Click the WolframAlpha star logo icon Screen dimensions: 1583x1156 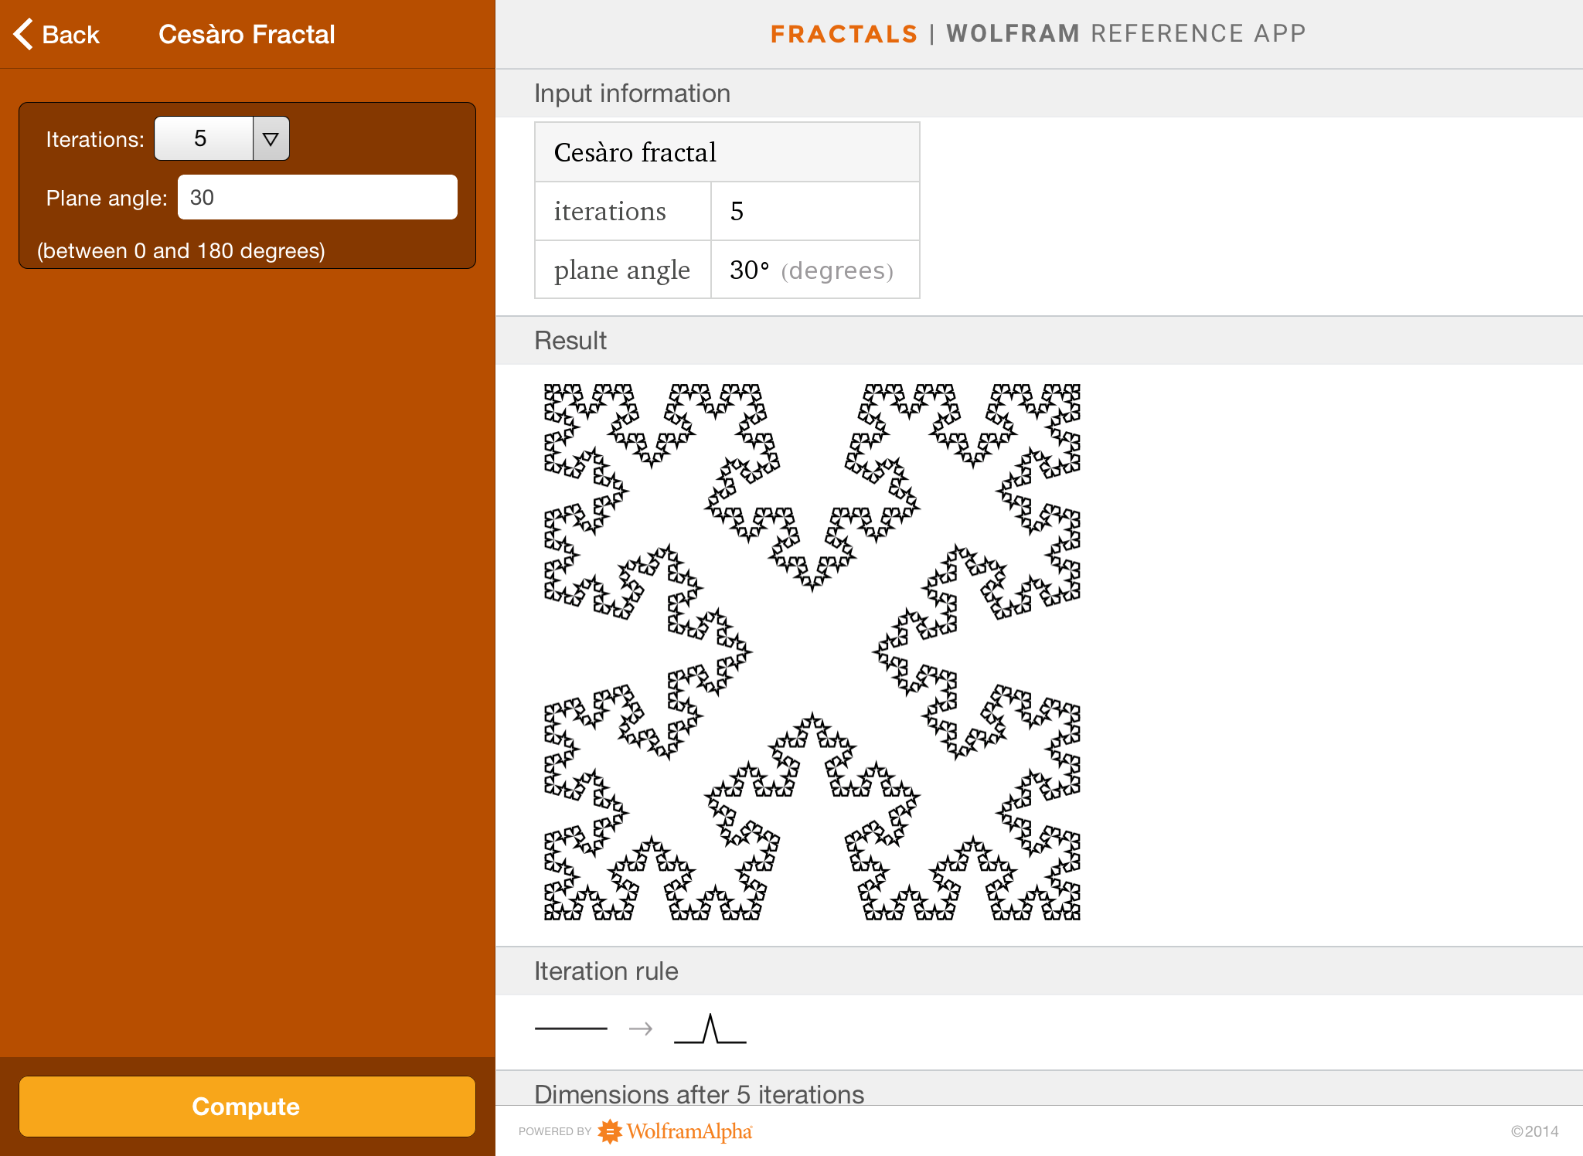pos(610,1131)
